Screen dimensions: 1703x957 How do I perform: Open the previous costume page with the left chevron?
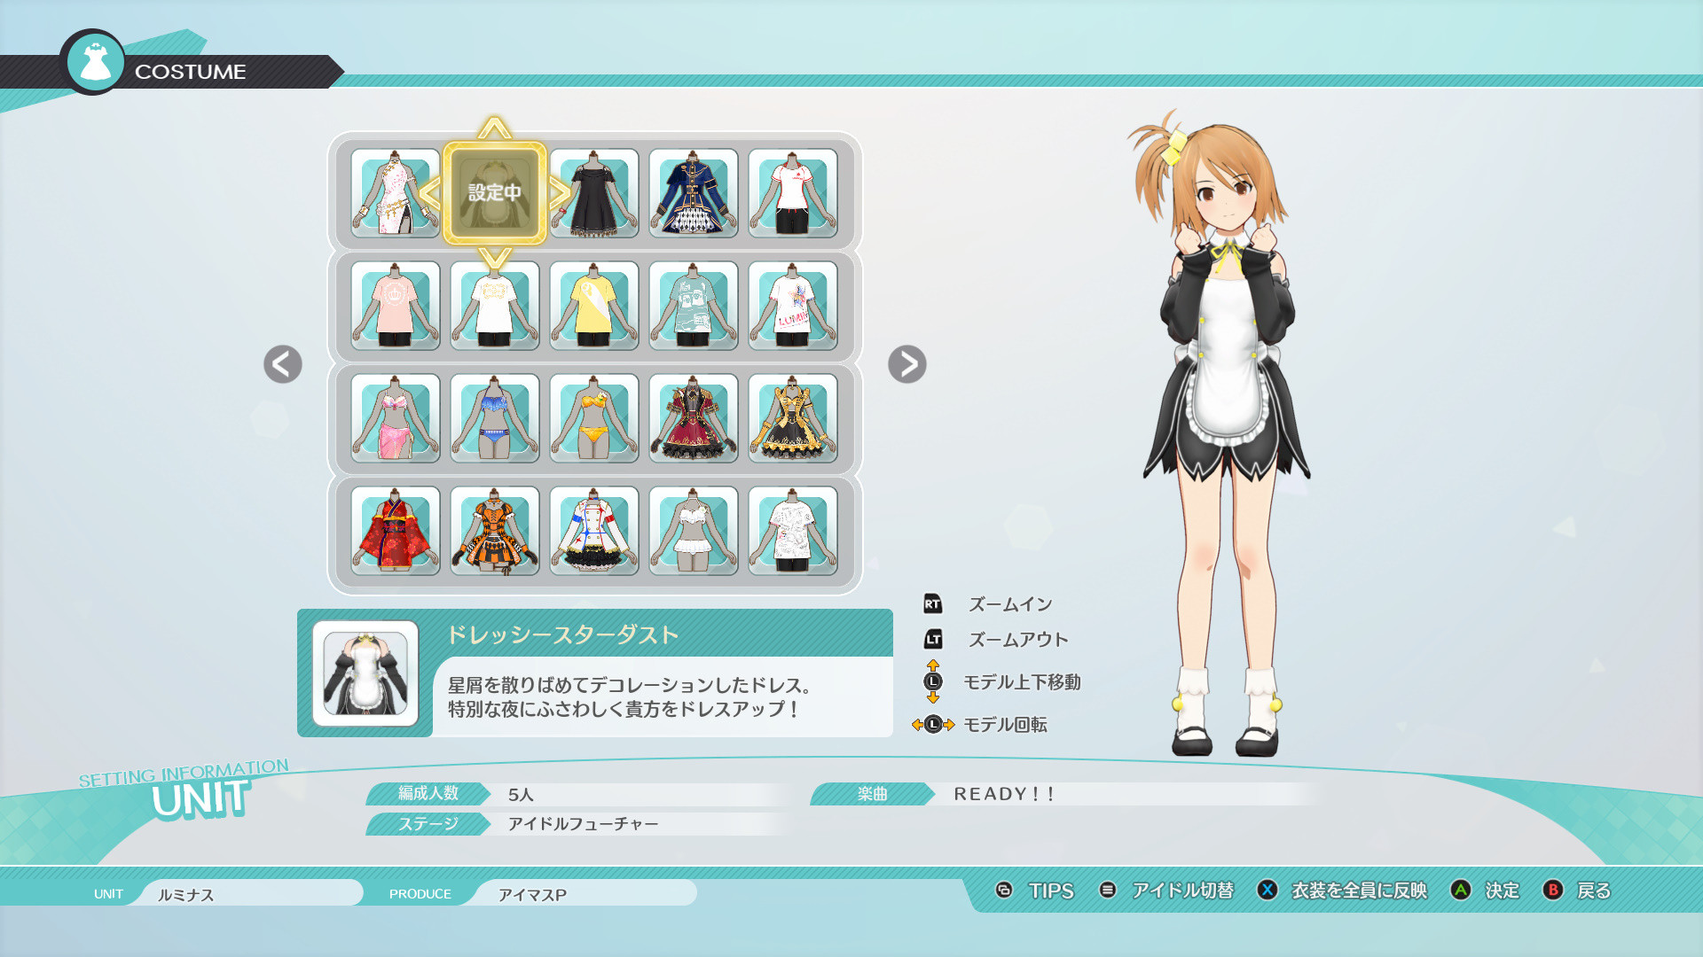pyautogui.click(x=281, y=364)
